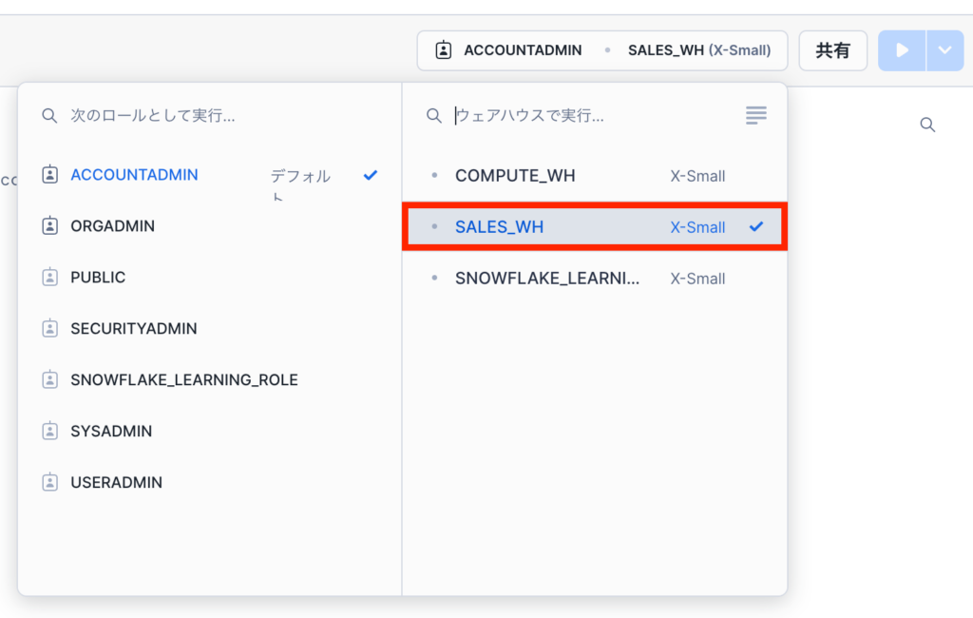Click the search icon in the warehouse search field
The height and width of the screenshot is (618, 973).
tap(433, 116)
